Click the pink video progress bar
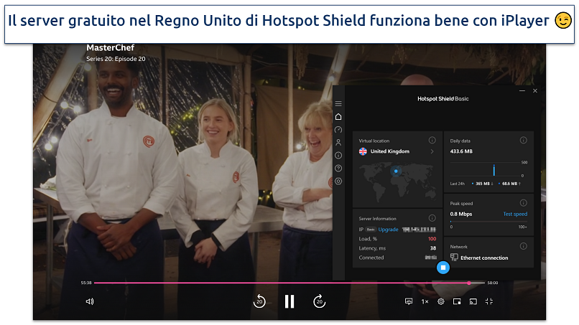579x325 pixels. point(280,283)
